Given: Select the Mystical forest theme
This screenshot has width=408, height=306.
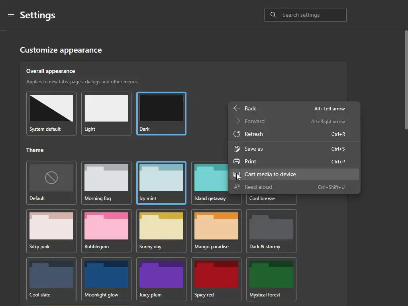Looking at the screenshot, I should click(271, 279).
